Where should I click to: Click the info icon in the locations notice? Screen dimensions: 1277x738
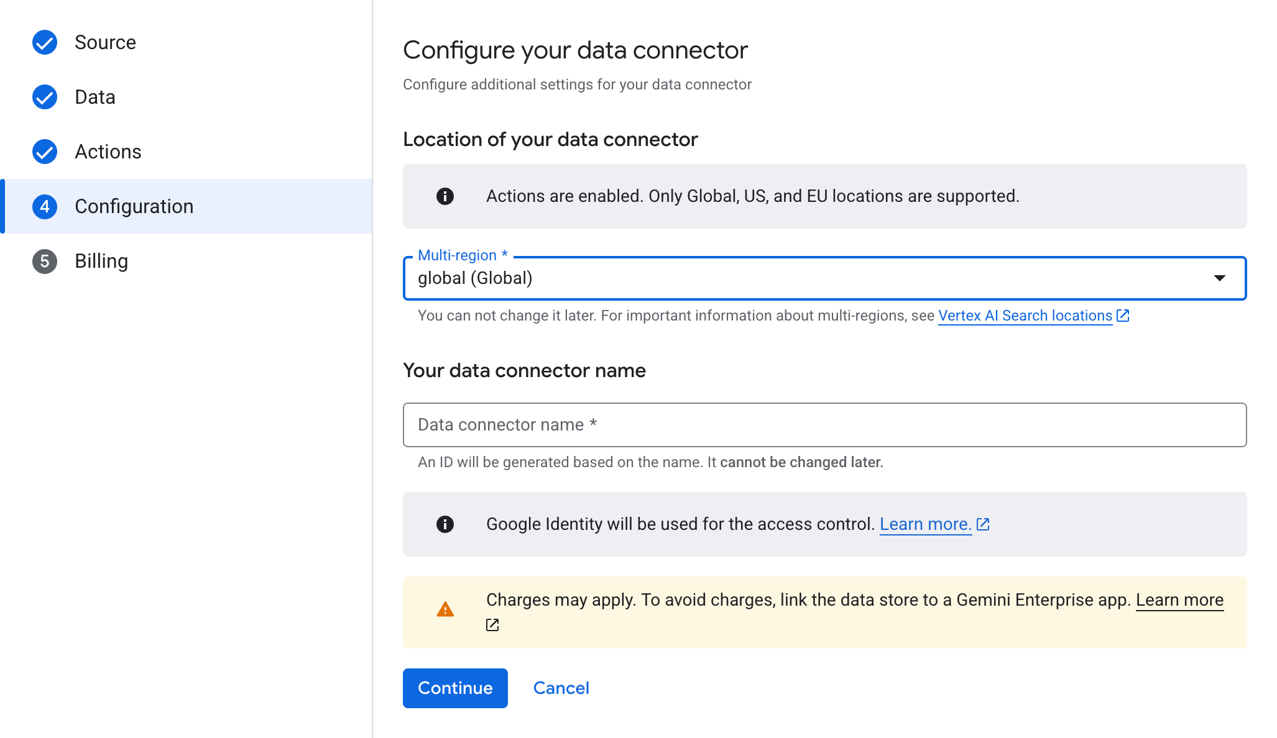(445, 196)
